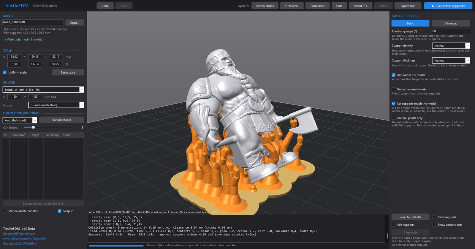
Task: Enable Edit supports checkbox
Action: [394, 225]
